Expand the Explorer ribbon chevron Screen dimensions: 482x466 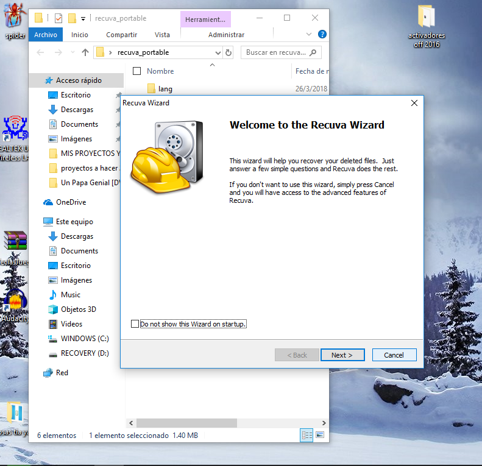pyautogui.click(x=309, y=34)
